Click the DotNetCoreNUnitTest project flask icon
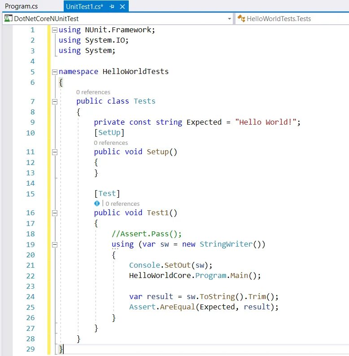This screenshot has width=349, height=356. click(x=8, y=18)
